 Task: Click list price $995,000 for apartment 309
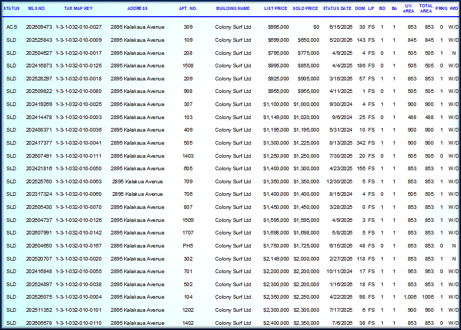coord(278,27)
